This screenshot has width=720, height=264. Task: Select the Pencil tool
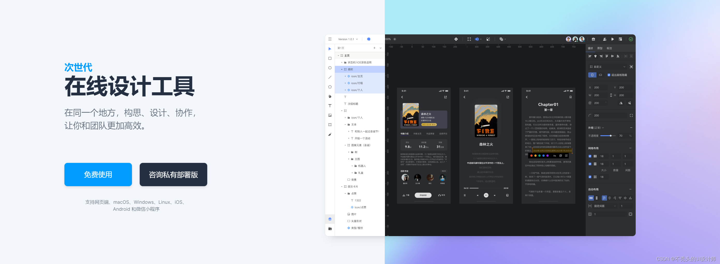pos(330,134)
